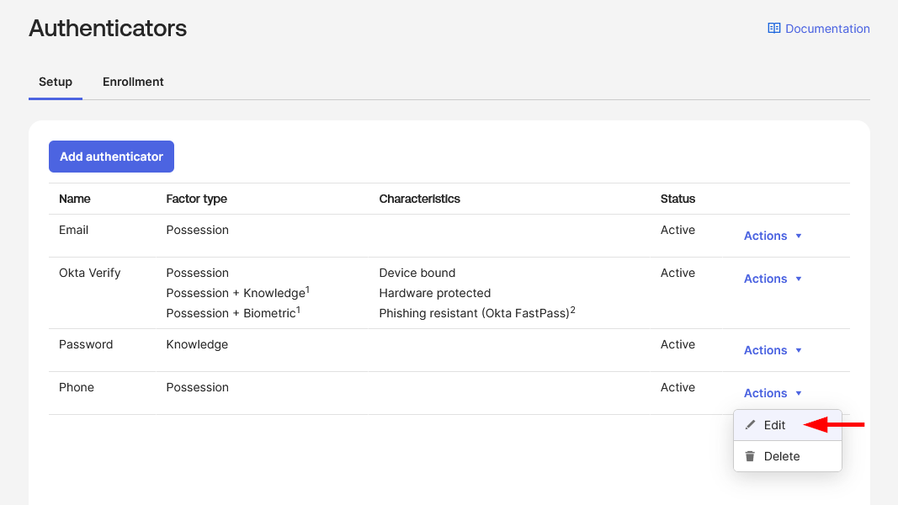Screen dimensions: 898x505
Task: Click the Phone authenticator name
Action: pyautogui.click(x=77, y=387)
